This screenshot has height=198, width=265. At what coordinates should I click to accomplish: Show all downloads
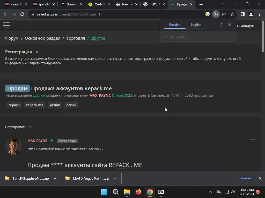point(245,178)
